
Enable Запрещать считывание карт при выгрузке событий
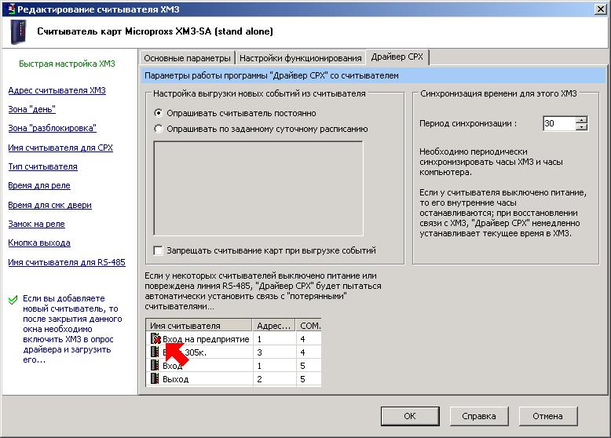pyautogui.click(x=159, y=250)
